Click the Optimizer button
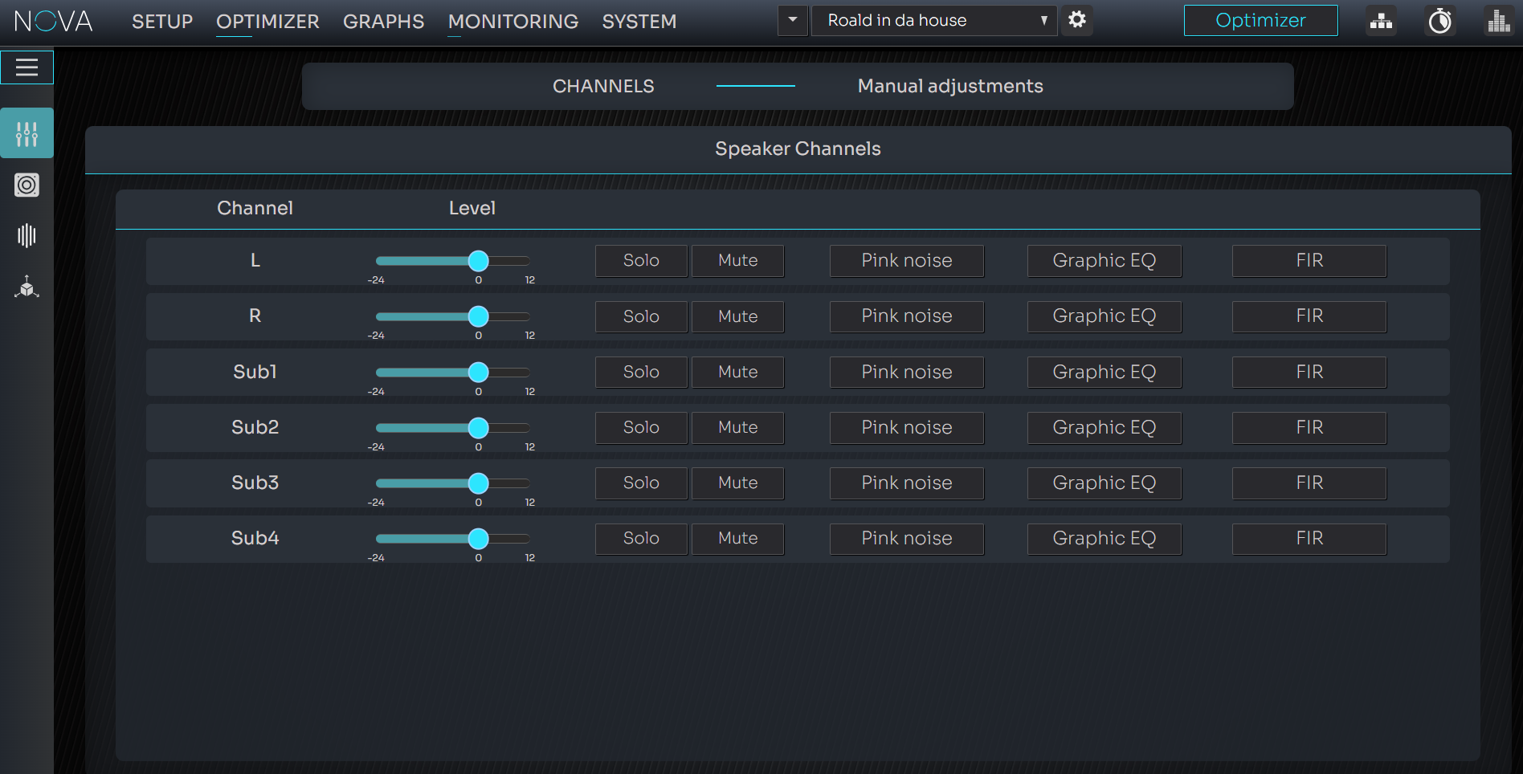Viewport: 1523px width, 774px height. (x=1261, y=21)
